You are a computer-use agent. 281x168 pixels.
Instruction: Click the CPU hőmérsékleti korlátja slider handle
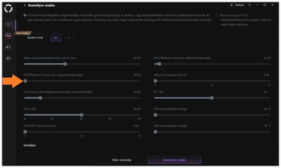pos(155,115)
